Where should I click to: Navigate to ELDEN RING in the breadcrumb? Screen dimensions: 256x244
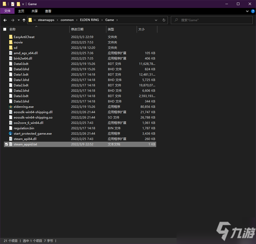[x=90, y=20]
